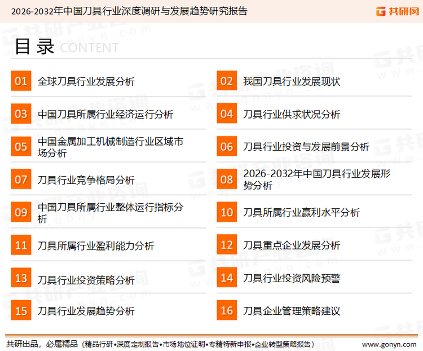Image resolution: width=423 pixels, height=351 pixels.
Task: Click the orange 15 number box
Action: pos(21,310)
